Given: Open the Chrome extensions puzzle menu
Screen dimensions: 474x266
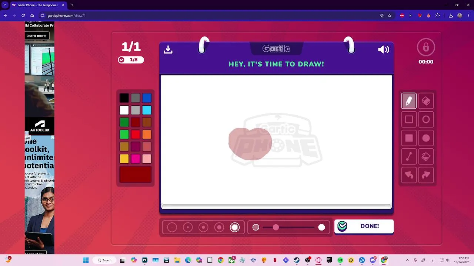Looking at the screenshot, I should (x=437, y=16).
